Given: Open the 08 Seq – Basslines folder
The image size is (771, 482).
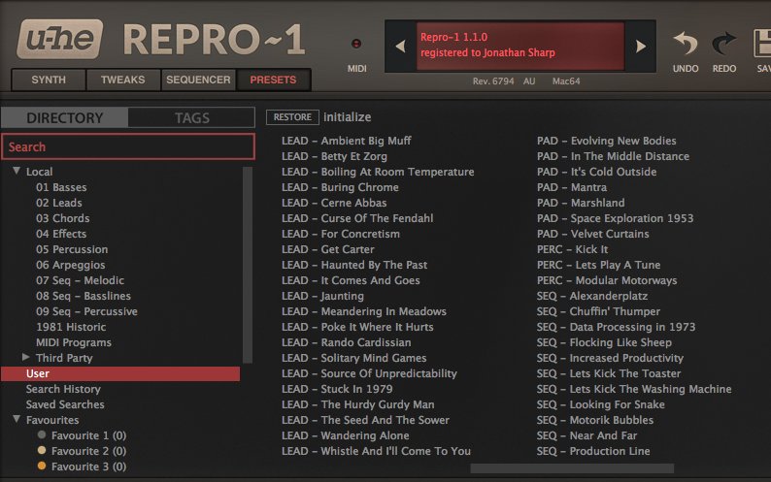Looking at the screenshot, I should point(84,296).
